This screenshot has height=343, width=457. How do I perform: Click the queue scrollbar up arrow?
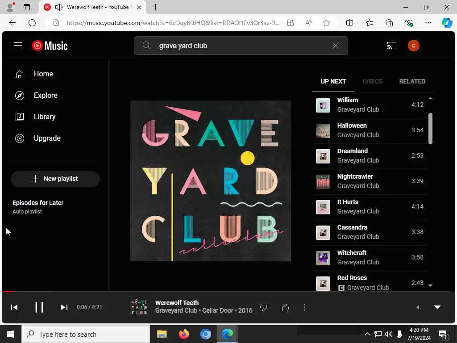pyautogui.click(x=430, y=98)
